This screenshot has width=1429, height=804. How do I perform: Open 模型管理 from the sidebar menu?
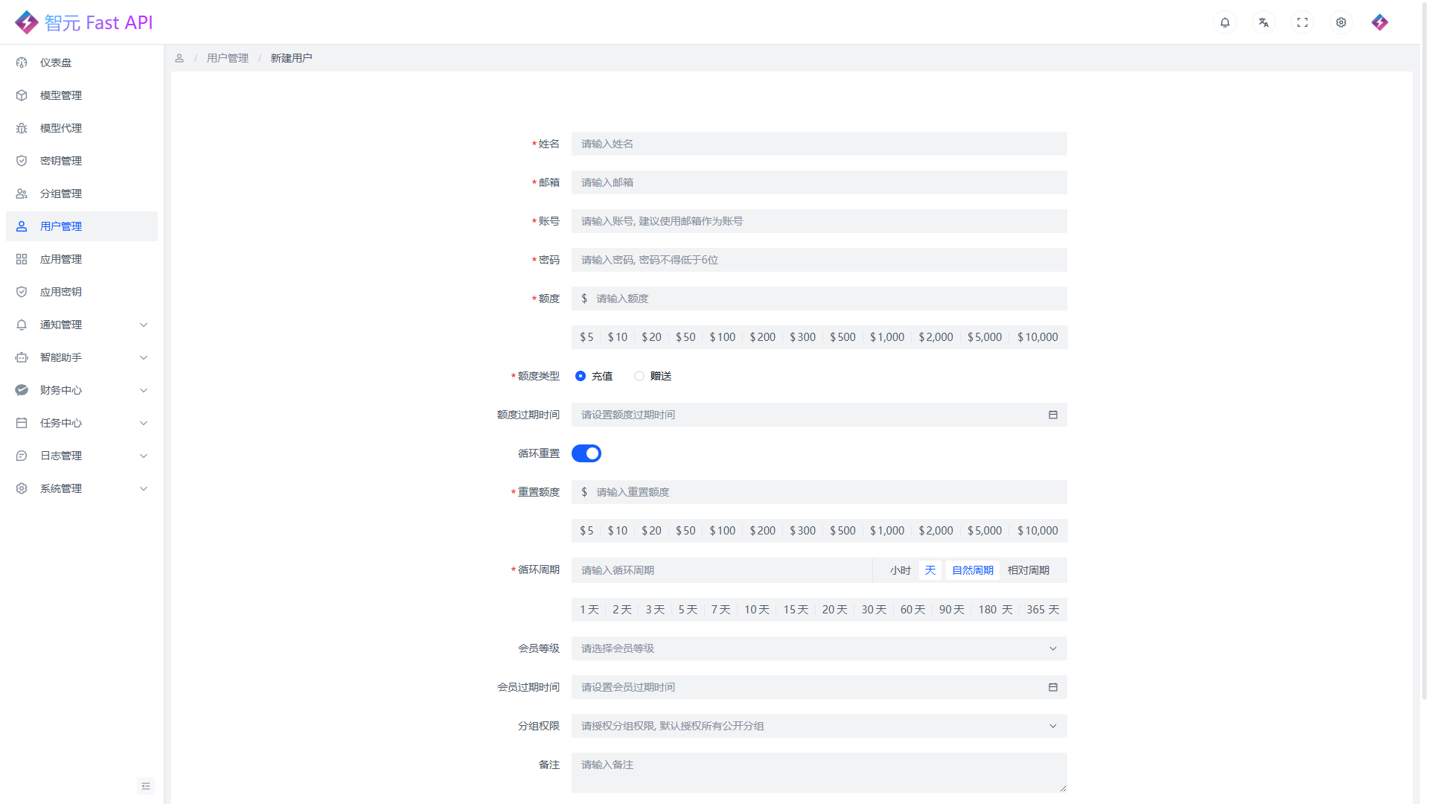coord(61,95)
